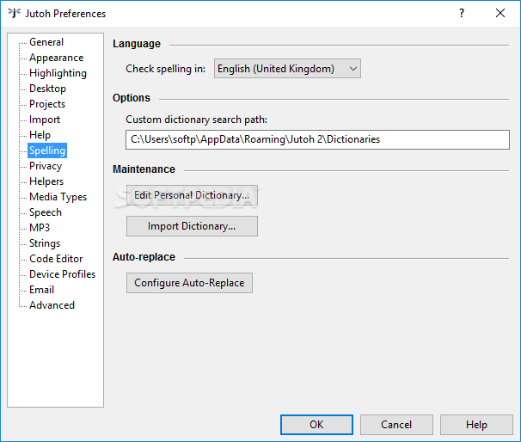Select Email in the preferences tree
Viewport: 521px width, 442px height.
point(41,290)
